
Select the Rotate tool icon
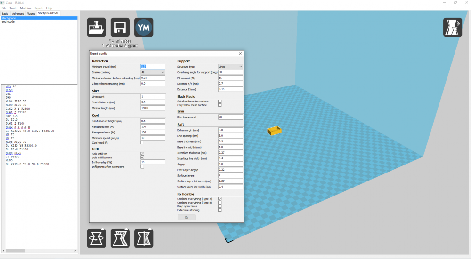coord(97,238)
